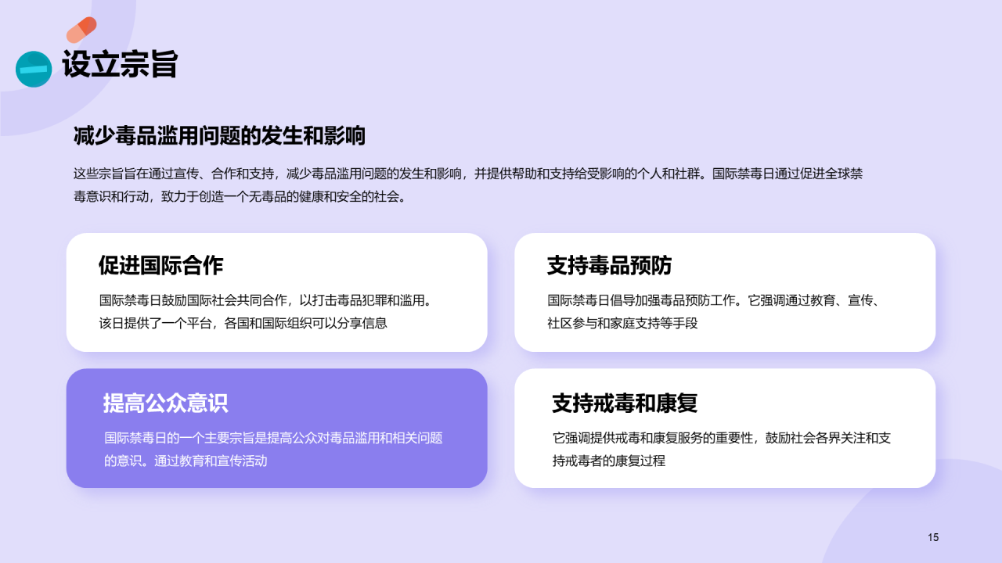
Task: Click the line 持戒毒者的康复过程
Action: point(609,461)
